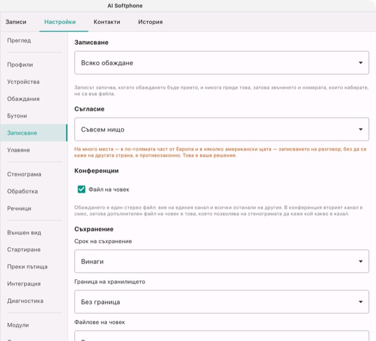Open the История tab
Image resolution: width=376 pixels, height=341 pixels.
[x=150, y=22]
